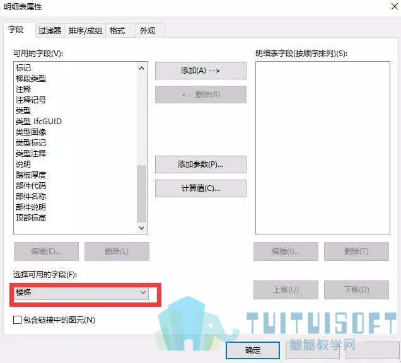
Task: Select the 类型 field
Action: coord(23,111)
